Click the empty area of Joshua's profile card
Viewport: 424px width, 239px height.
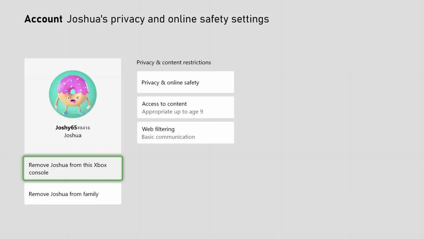click(x=106, y=145)
